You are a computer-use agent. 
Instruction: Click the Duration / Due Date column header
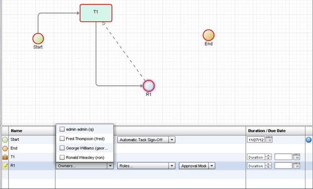pyautogui.click(x=275, y=131)
